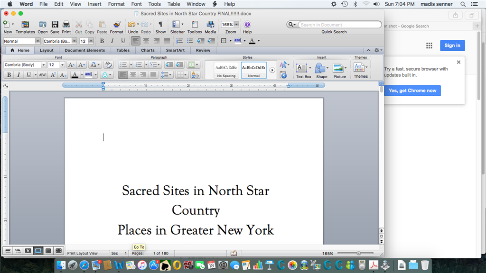The height and width of the screenshot is (273, 486).
Task: Toggle ribbon Italic button
Action: (x=19, y=74)
